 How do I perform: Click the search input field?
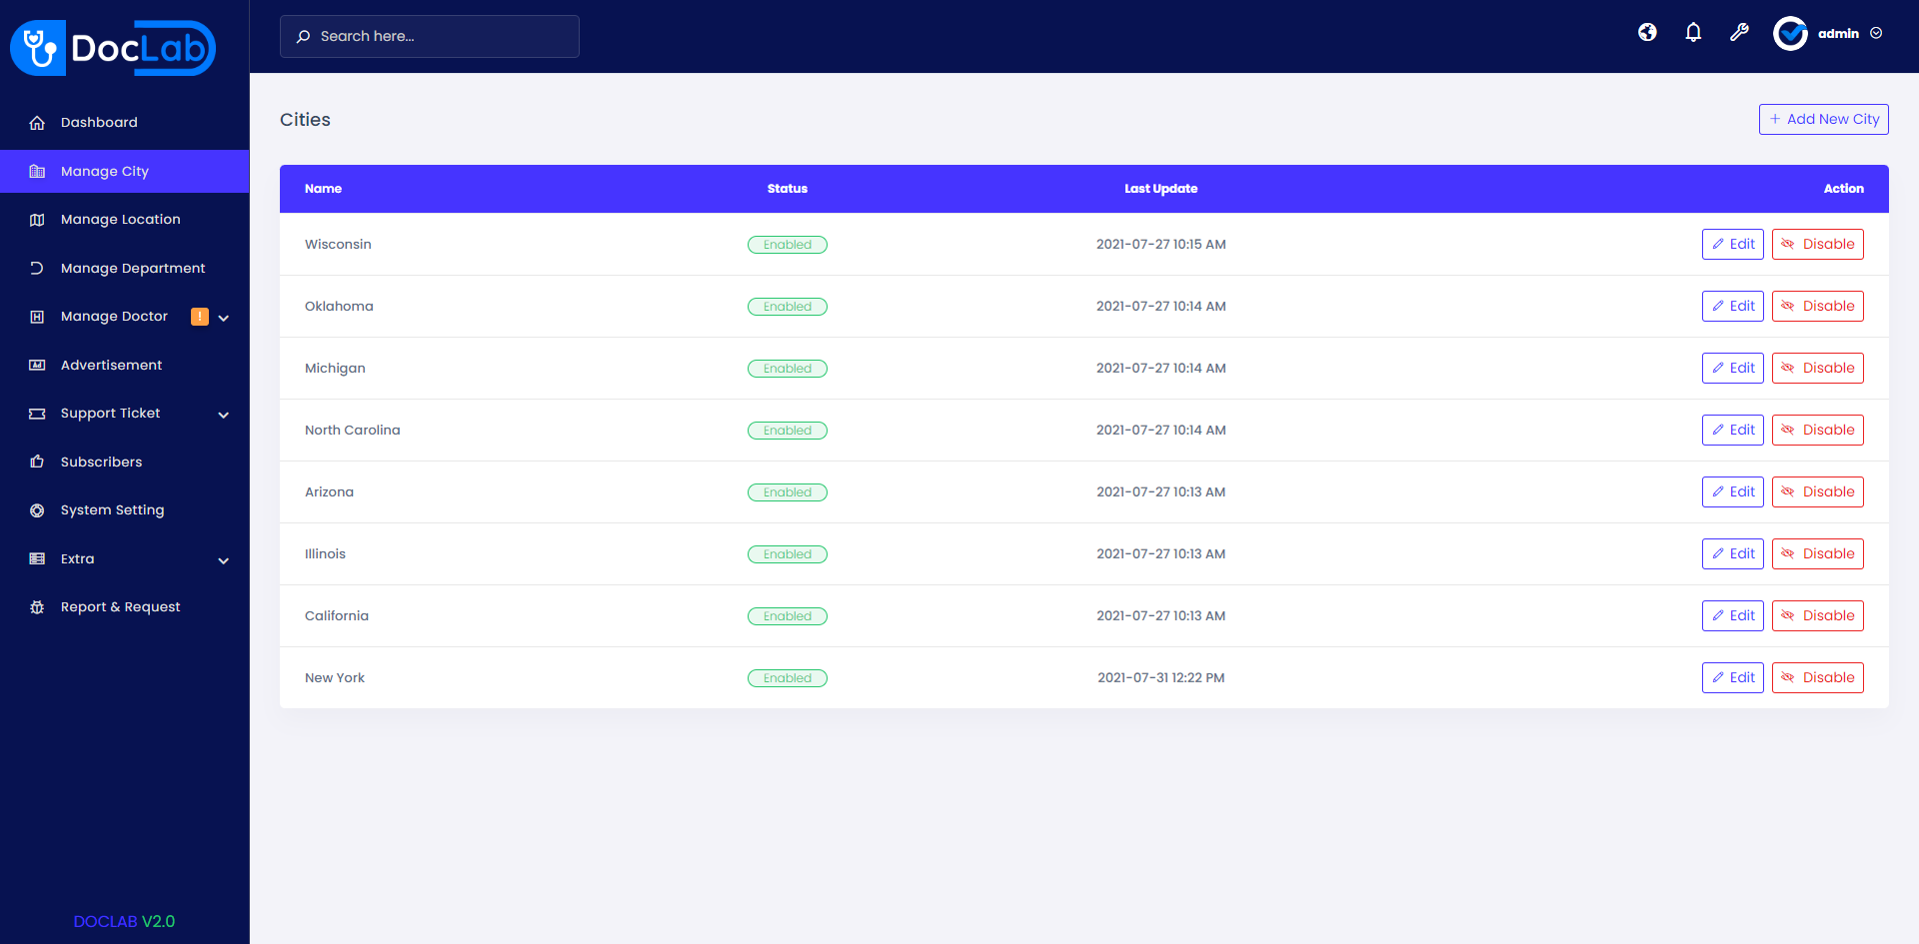[x=430, y=36]
